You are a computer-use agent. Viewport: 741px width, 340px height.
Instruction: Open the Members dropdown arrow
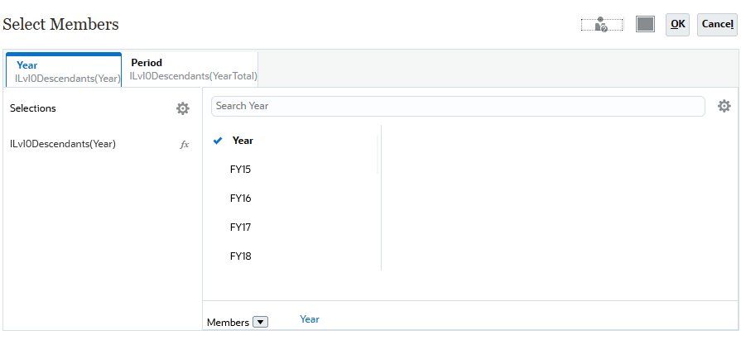tap(260, 322)
